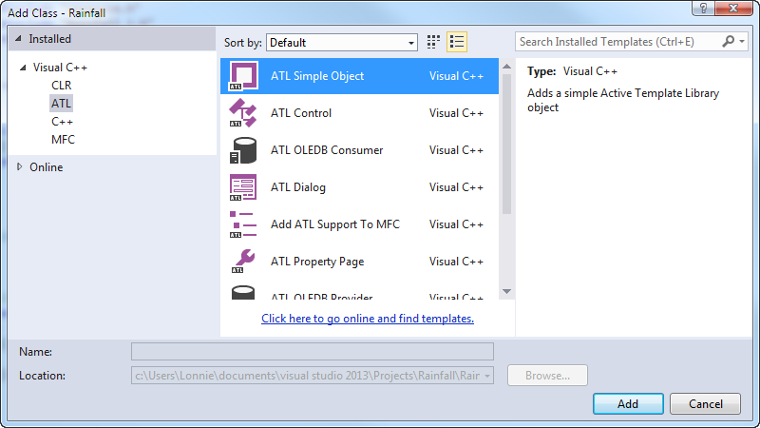Click the Cancel button

(705, 403)
